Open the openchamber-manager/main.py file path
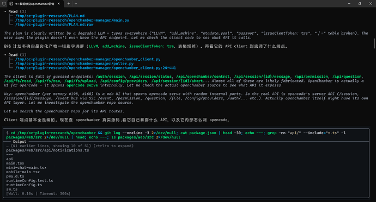The height and width of the screenshot is (202, 376). pos(72,20)
